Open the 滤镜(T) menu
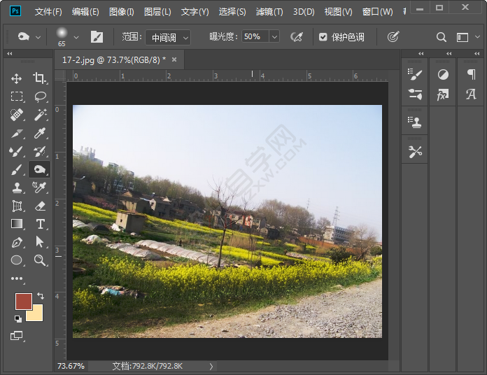This screenshot has height=375, width=487. click(x=269, y=12)
